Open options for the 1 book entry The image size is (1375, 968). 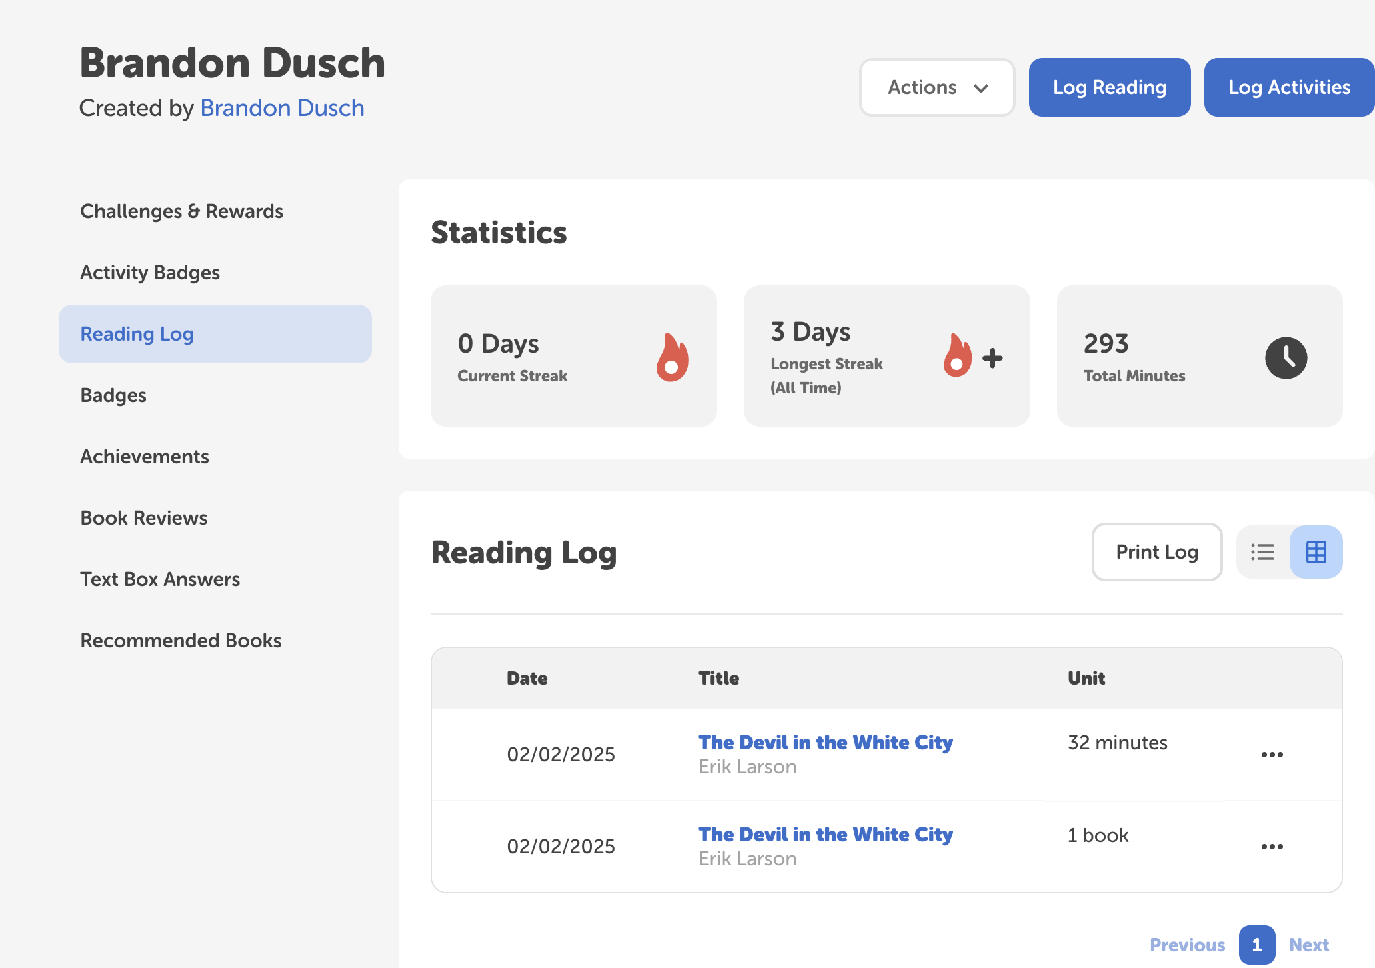pyautogui.click(x=1272, y=846)
